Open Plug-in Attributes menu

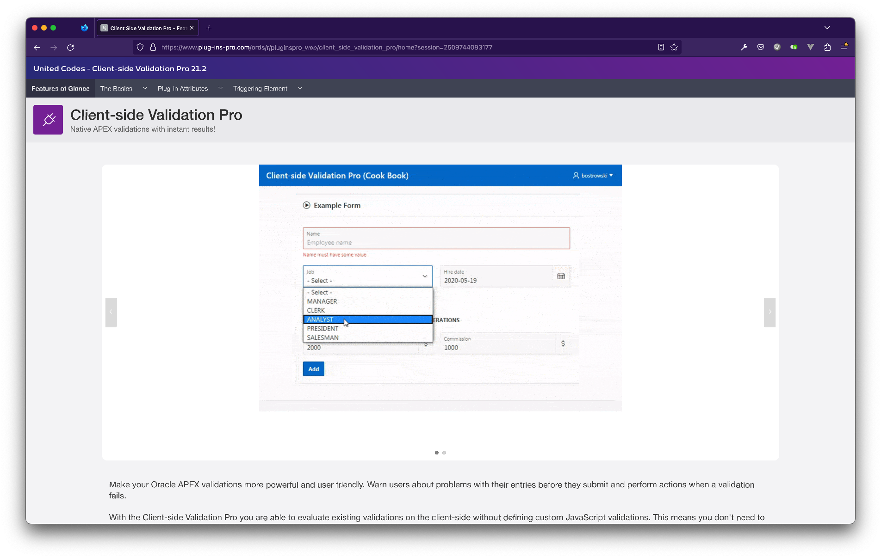tap(183, 88)
